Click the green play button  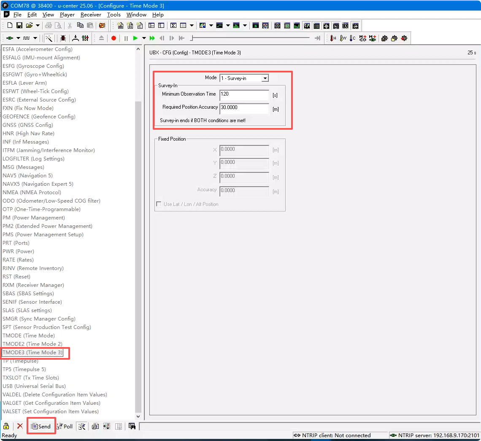click(x=135, y=38)
